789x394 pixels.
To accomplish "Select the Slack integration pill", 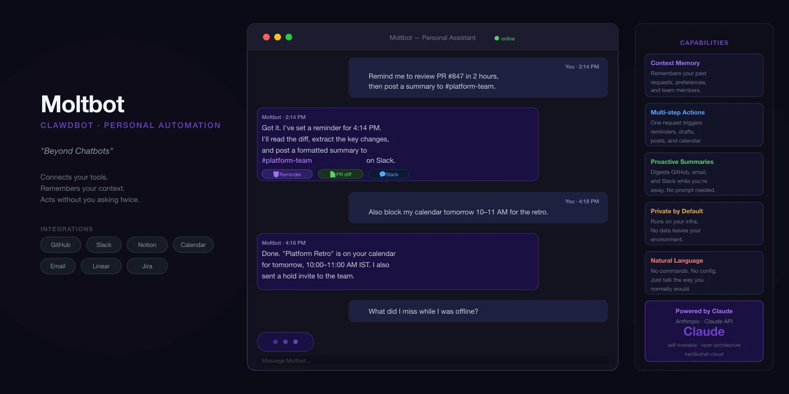I will coord(104,245).
